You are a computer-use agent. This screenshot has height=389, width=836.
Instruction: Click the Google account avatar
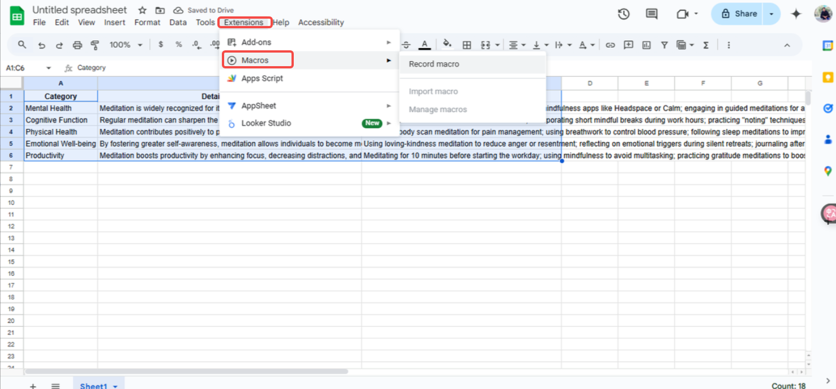(x=823, y=14)
